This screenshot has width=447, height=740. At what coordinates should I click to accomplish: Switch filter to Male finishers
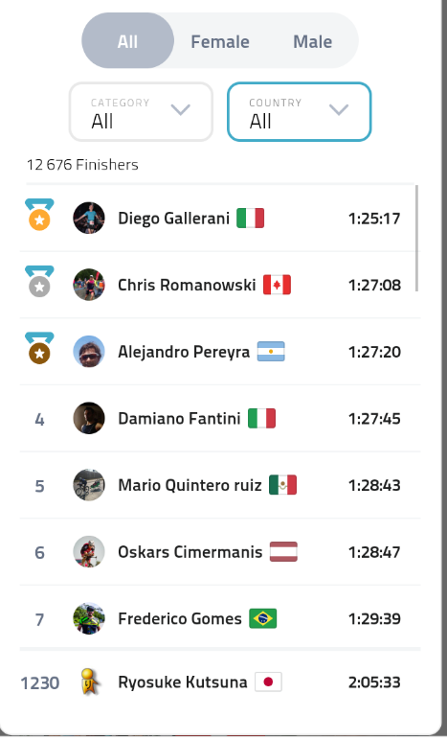point(313,41)
